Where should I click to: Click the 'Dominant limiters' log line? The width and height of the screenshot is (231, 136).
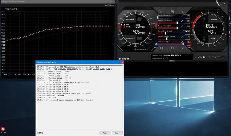tap(51, 96)
